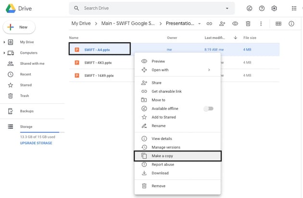
Task: Choose View details
Action: [177, 138]
